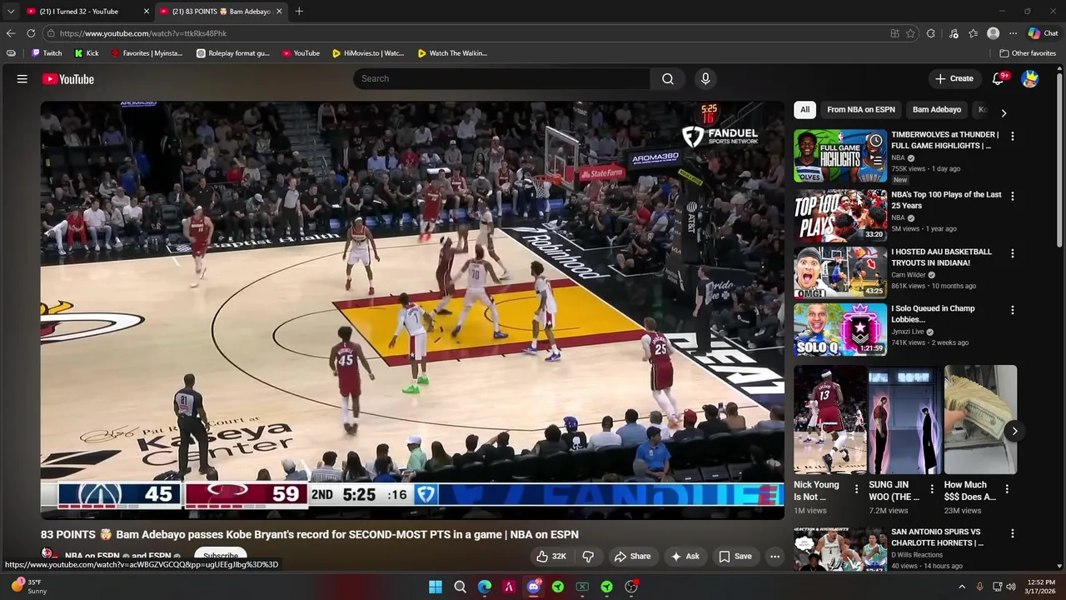The height and width of the screenshot is (600, 1066).
Task: Open options for How Much $$$ short
Action: click(x=1007, y=489)
